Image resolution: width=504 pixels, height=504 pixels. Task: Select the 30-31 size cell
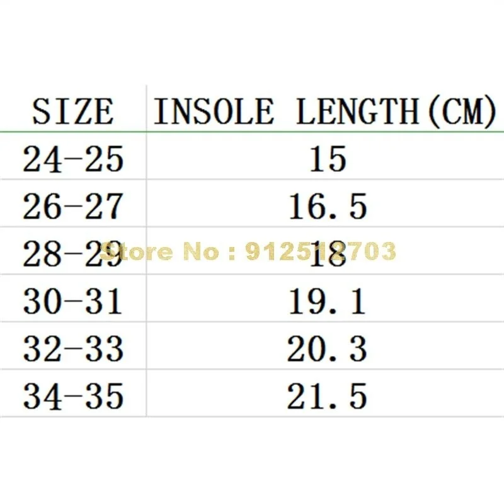(73, 302)
